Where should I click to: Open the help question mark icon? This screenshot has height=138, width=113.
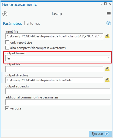coord(109,23)
